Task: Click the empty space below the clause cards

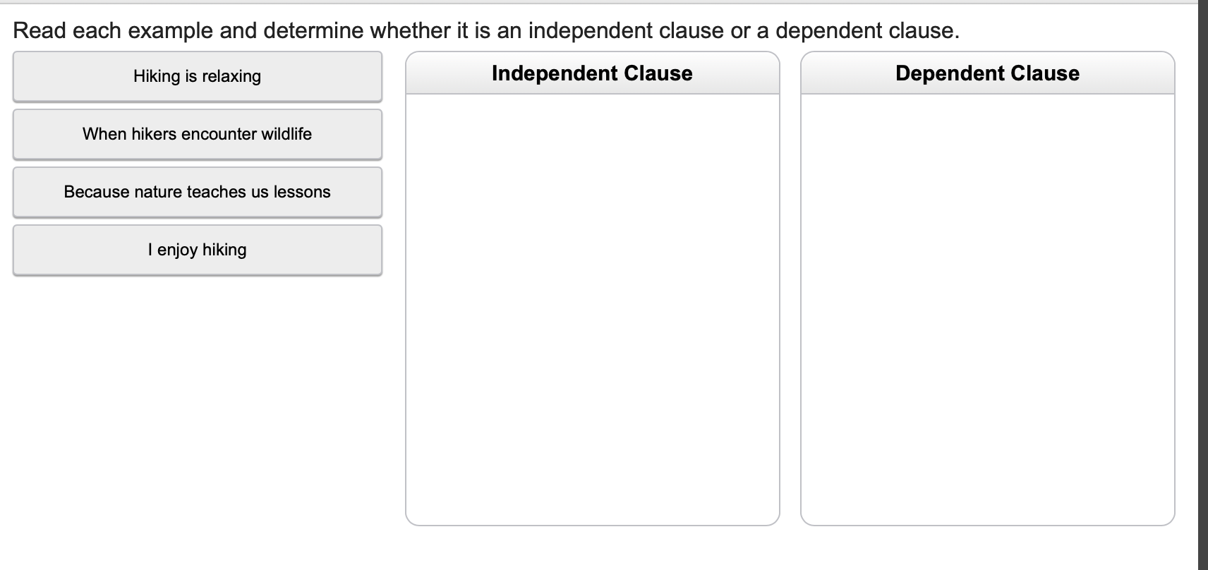Action: point(197,388)
